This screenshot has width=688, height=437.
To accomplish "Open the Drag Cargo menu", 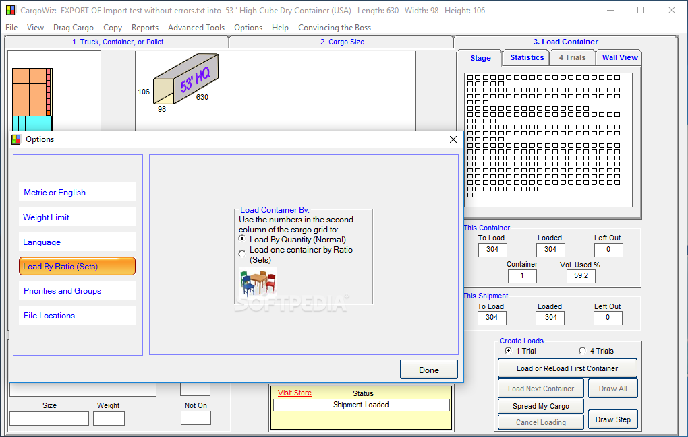I will (x=74, y=28).
